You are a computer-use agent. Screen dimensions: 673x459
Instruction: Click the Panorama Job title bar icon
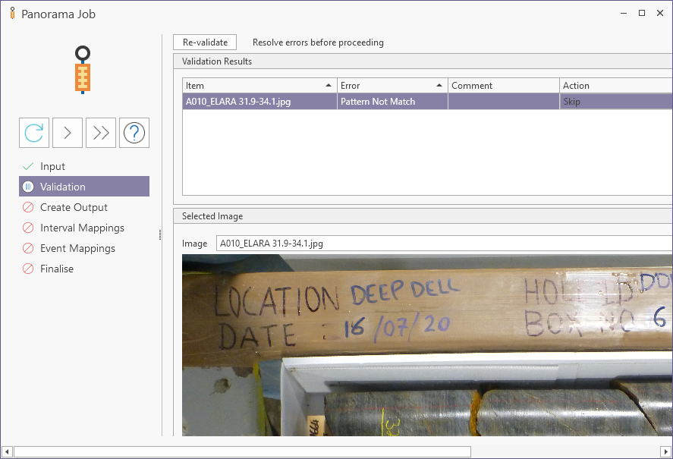pyautogui.click(x=11, y=14)
